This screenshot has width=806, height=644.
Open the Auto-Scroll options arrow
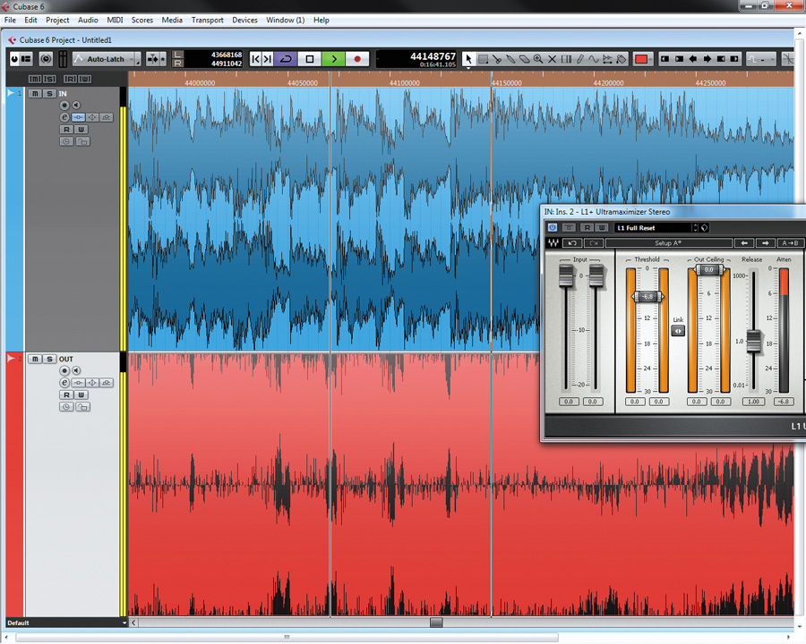tap(162, 59)
